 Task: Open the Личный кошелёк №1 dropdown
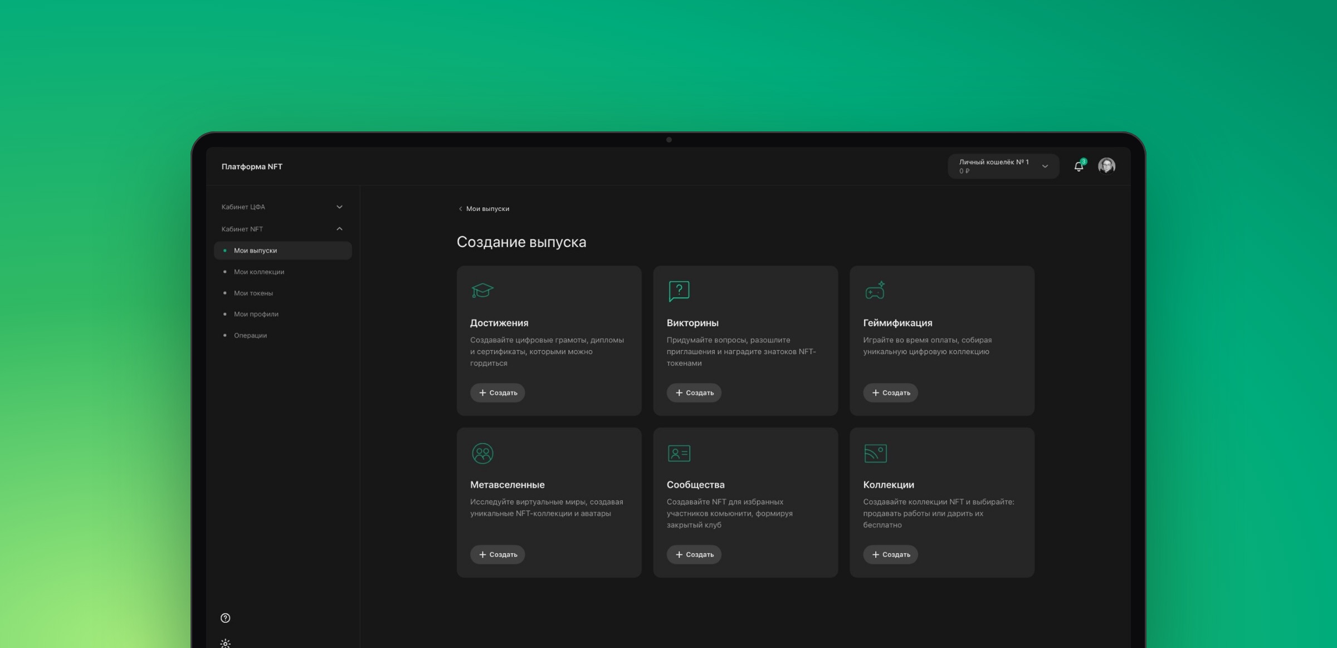(1003, 166)
